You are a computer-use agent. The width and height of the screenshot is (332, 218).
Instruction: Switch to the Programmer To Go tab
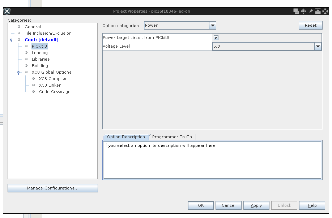coord(172,137)
